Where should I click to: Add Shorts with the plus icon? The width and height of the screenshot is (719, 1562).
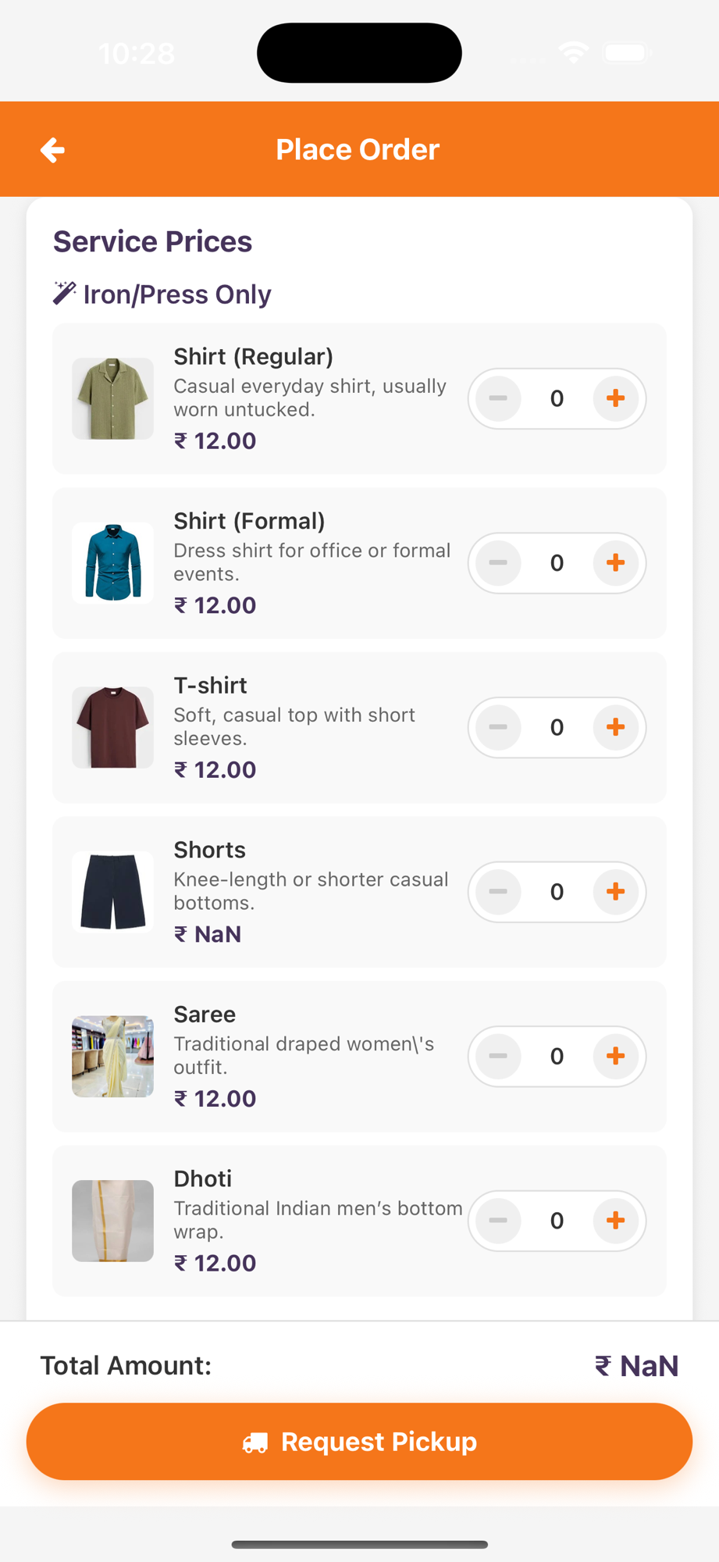(615, 892)
